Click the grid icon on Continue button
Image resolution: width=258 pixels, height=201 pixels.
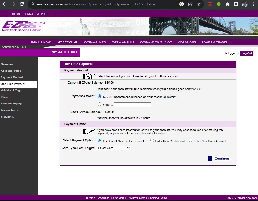pos(210,158)
